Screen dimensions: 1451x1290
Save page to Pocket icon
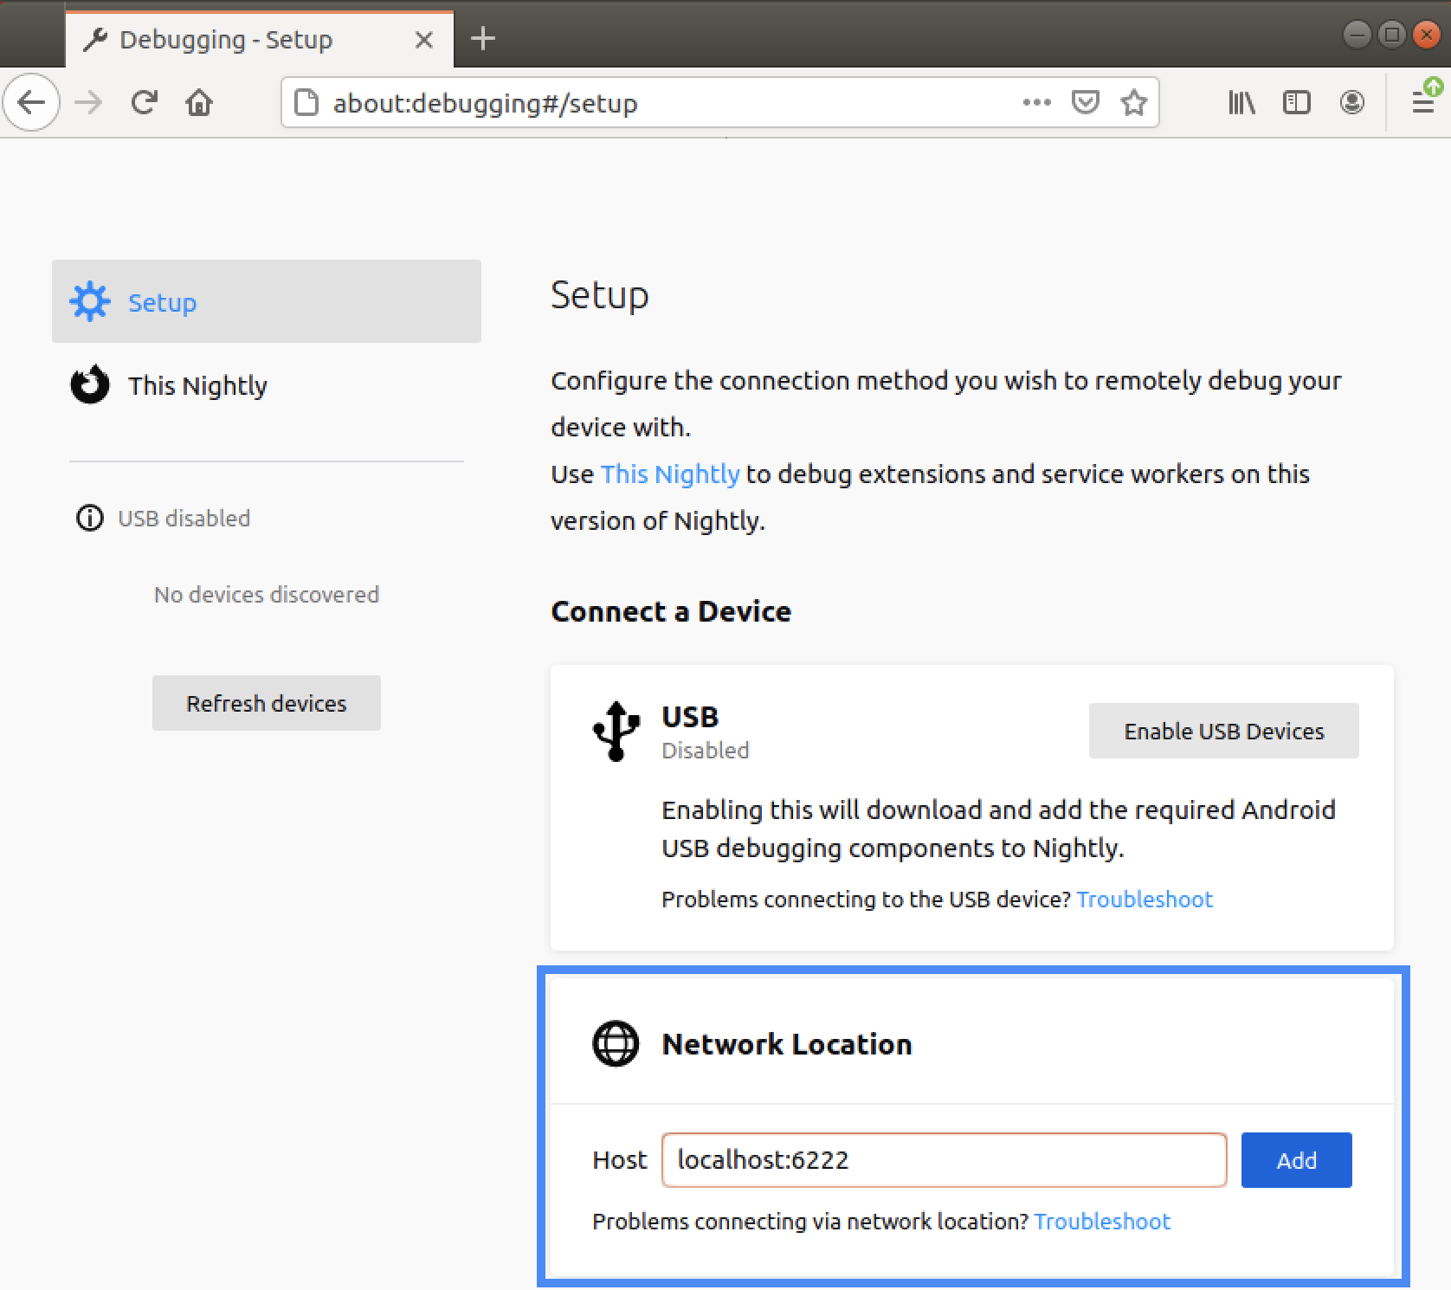1085,103
